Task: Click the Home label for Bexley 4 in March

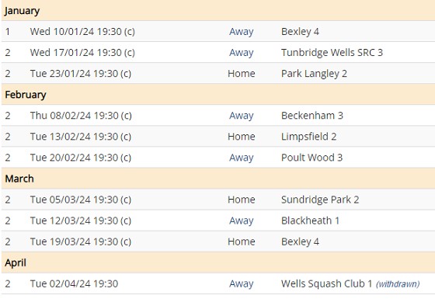Action: pos(241,242)
